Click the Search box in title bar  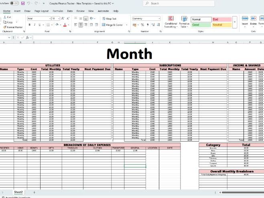(179, 3)
